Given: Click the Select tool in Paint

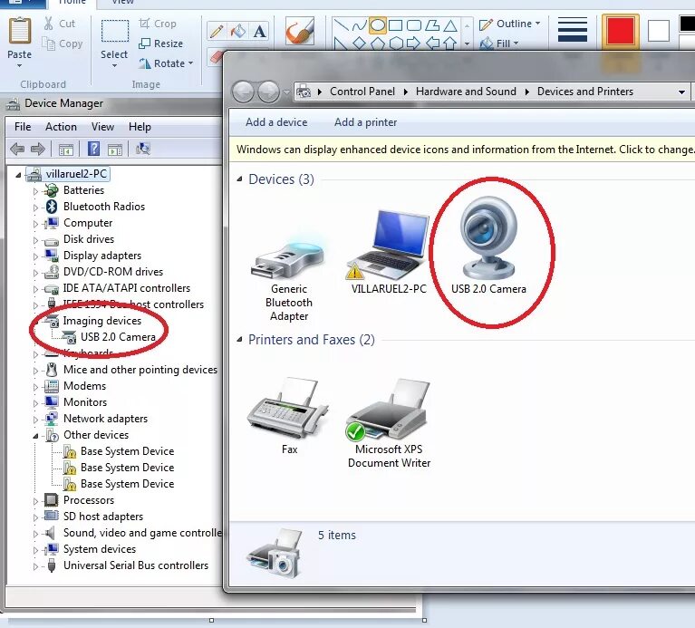Looking at the screenshot, I should pos(114,43).
